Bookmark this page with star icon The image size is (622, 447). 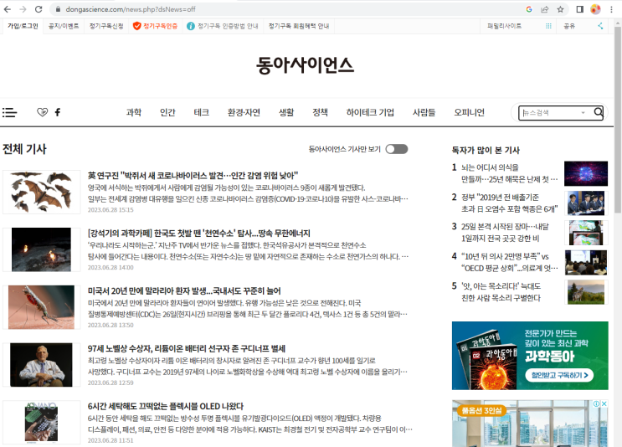click(x=560, y=9)
